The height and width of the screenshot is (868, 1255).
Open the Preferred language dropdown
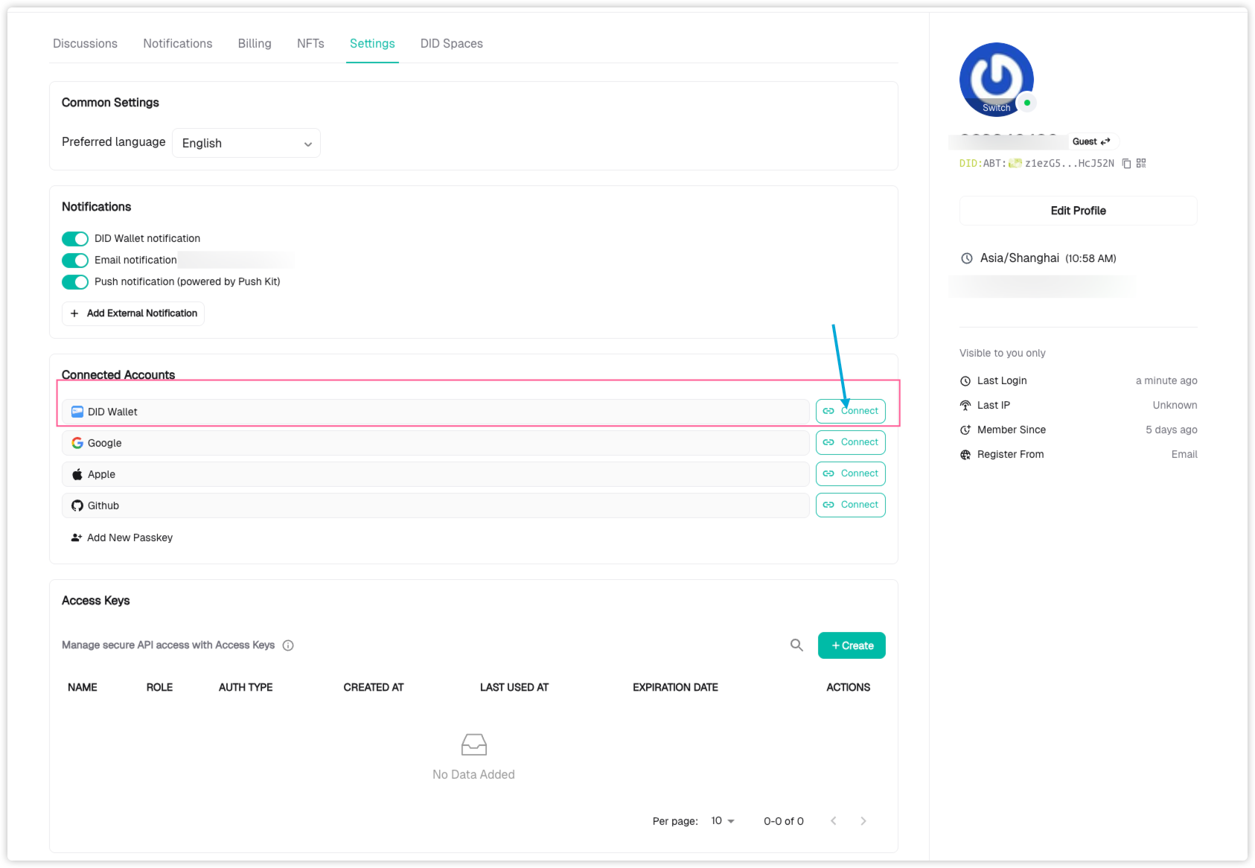[246, 144]
